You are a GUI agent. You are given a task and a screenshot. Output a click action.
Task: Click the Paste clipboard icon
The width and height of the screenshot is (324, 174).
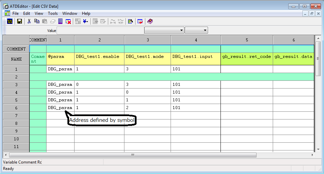(45, 21)
